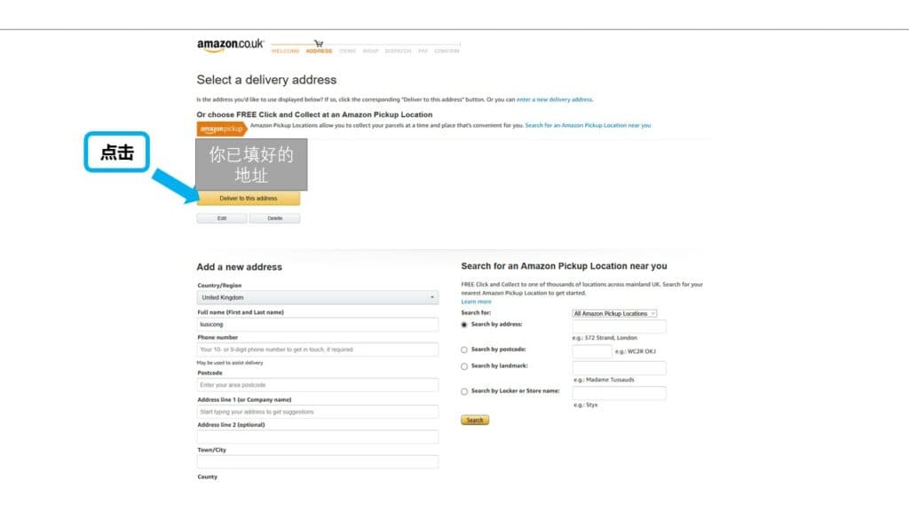Focus the Postcode field in new address form

coord(318,385)
